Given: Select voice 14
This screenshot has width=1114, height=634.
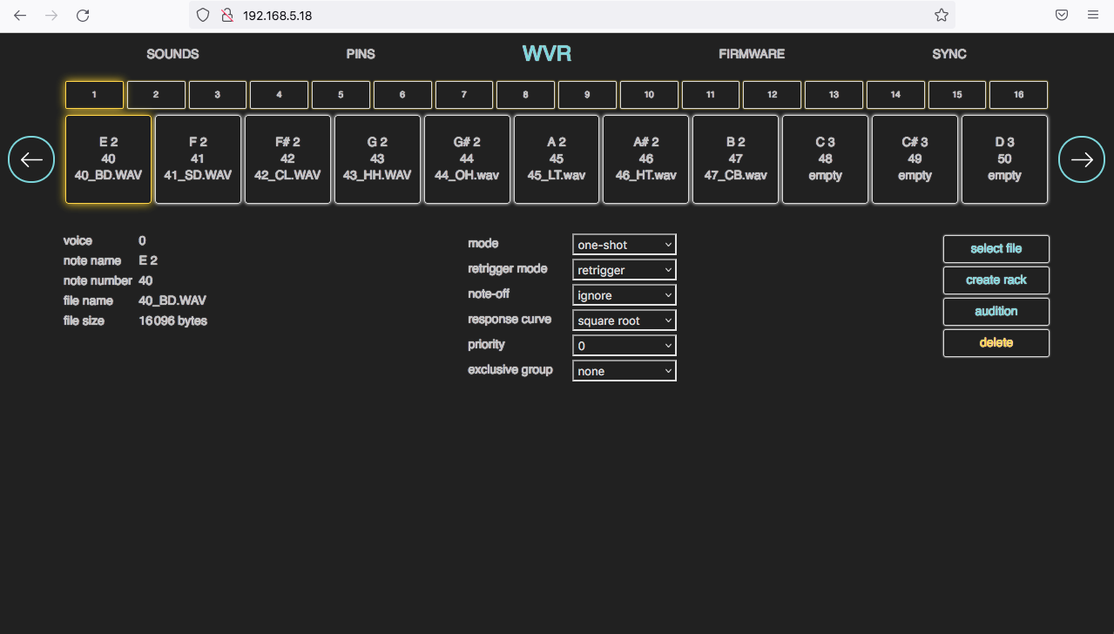Looking at the screenshot, I should (895, 95).
